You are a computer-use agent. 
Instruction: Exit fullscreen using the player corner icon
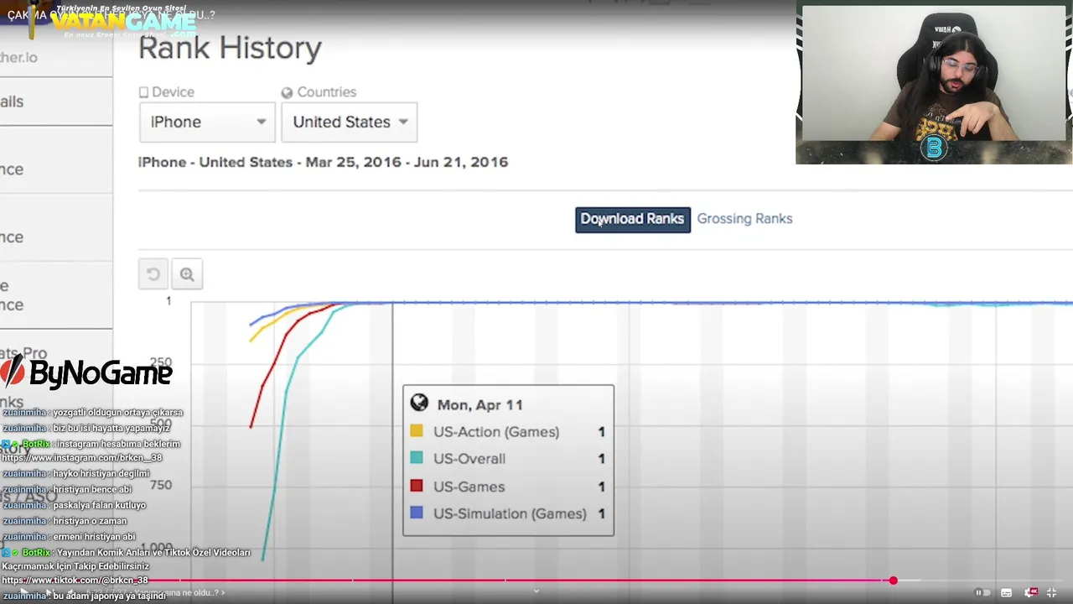1052,592
